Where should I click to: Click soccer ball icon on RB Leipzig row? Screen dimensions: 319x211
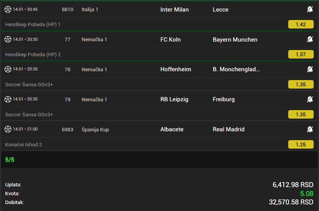pos(8,99)
